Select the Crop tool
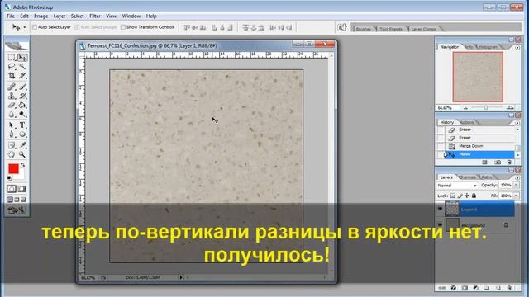 [x=12, y=76]
